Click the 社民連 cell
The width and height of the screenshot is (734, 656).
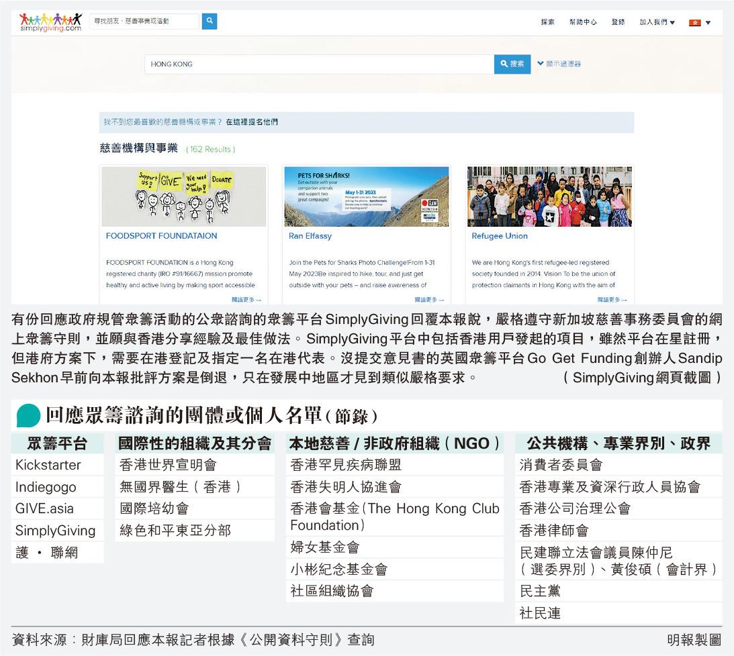tap(618, 613)
